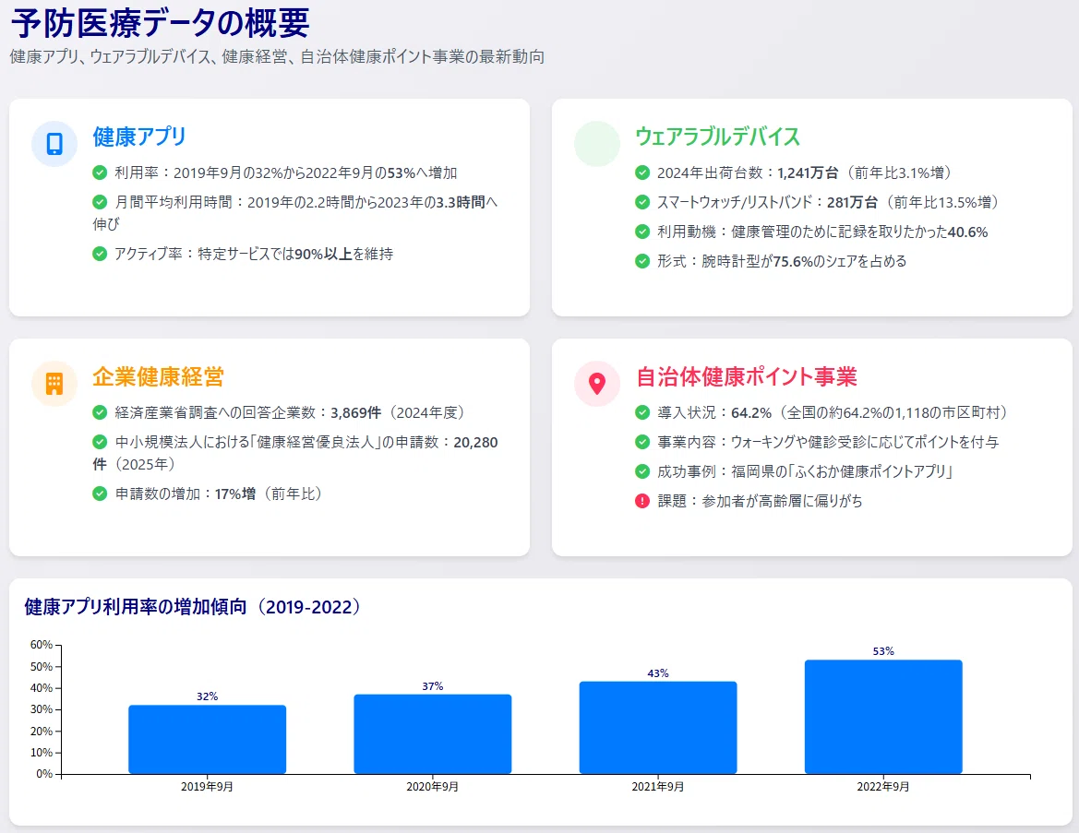Click the check icon beside 申請数の増加
The height and width of the screenshot is (833, 1079).
[100, 494]
